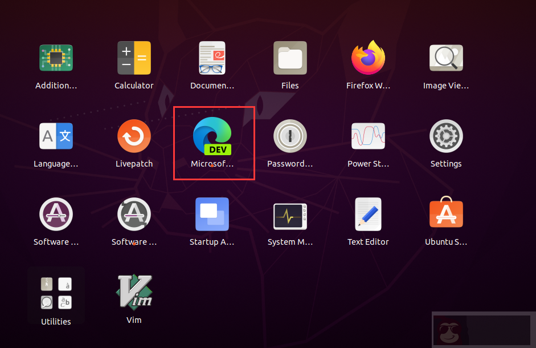Image resolution: width=536 pixels, height=348 pixels.
Task: Expand the Utilities app folder
Action: [56, 293]
